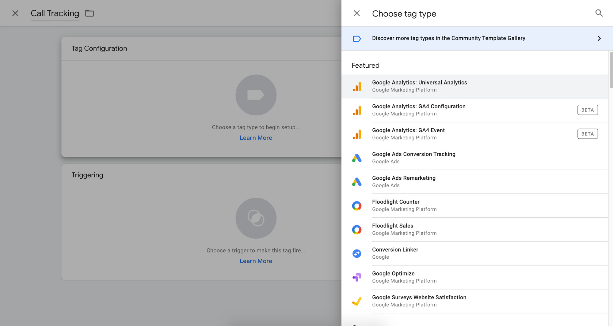Viewport: 613px width, 326px height.
Task: Choose Google Analytics: GA4 Configuration
Action: click(x=475, y=110)
